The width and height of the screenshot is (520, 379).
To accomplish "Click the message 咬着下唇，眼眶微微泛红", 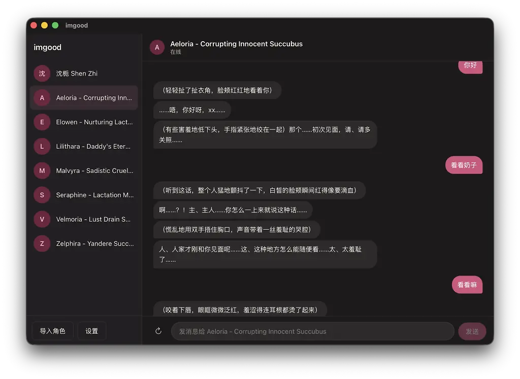I will [x=240, y=309].
